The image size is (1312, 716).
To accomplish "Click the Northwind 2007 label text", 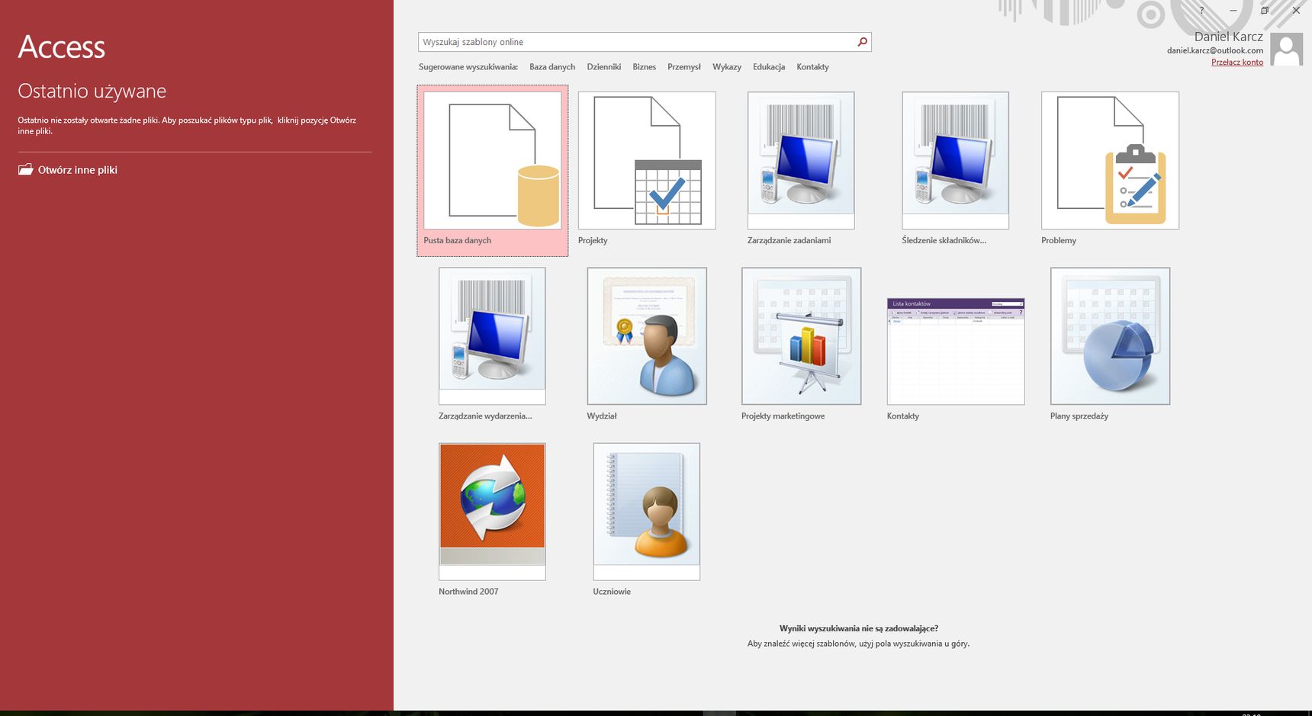I will [x=468, y=592].
